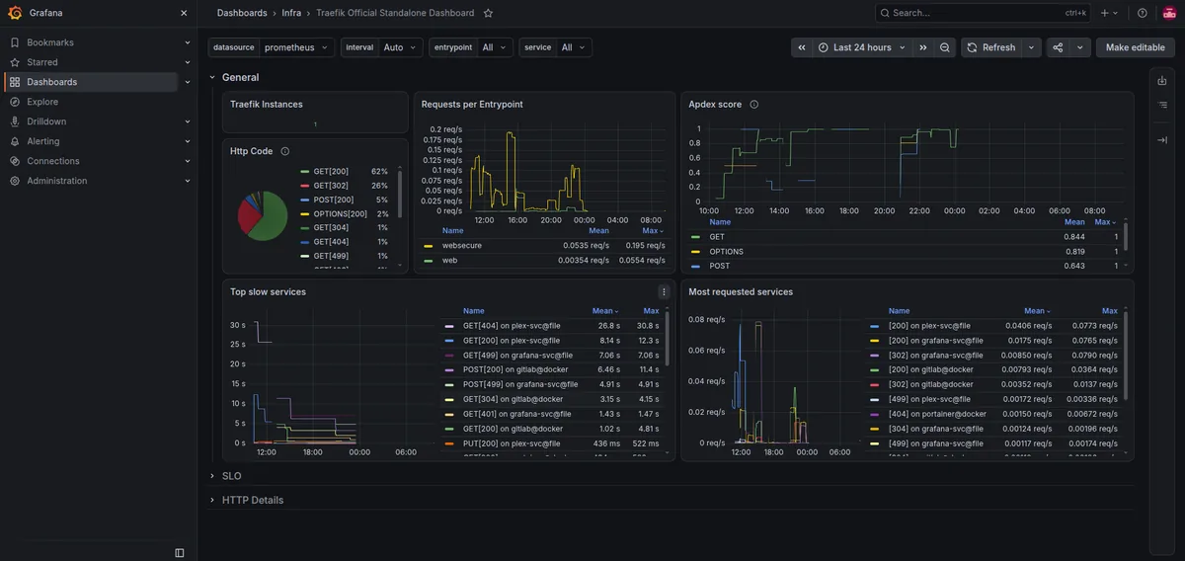The height and width of the screenshot is (561, 1185).
Task: Expand the Drilldown section chevron
Action: [x=188, y=121]
